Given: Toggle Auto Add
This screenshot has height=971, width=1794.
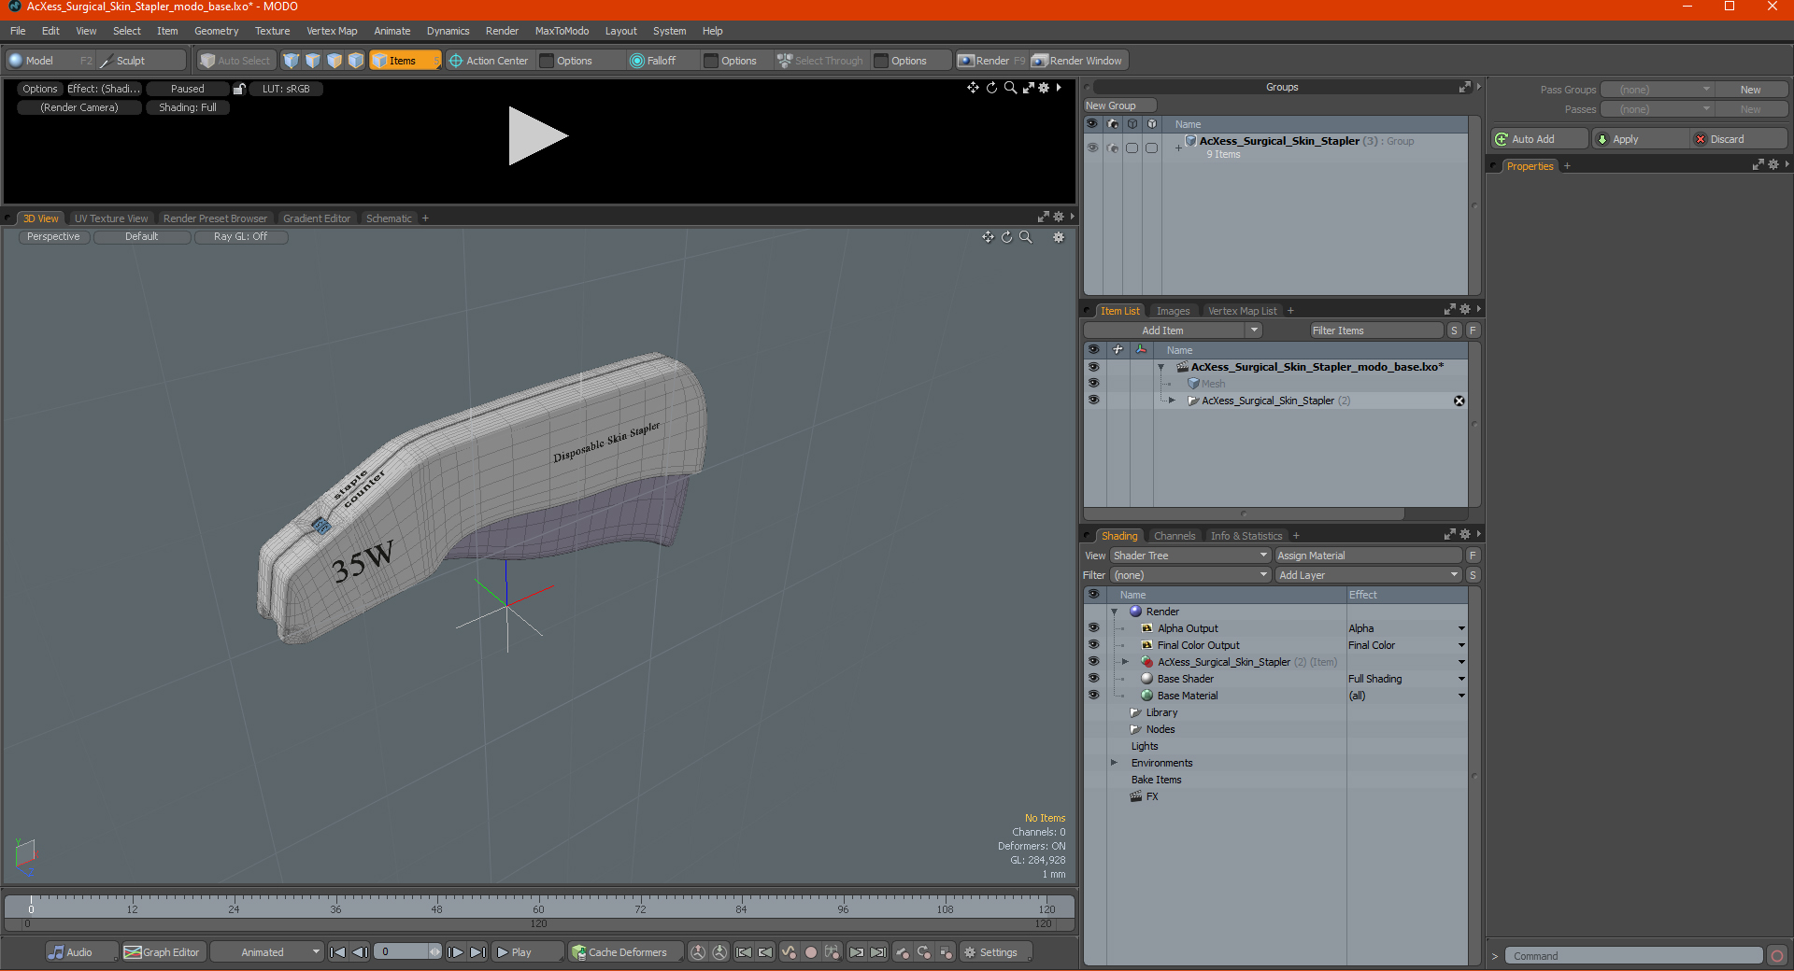Looking at the screenshot, I should click(x=1540, y=139).
